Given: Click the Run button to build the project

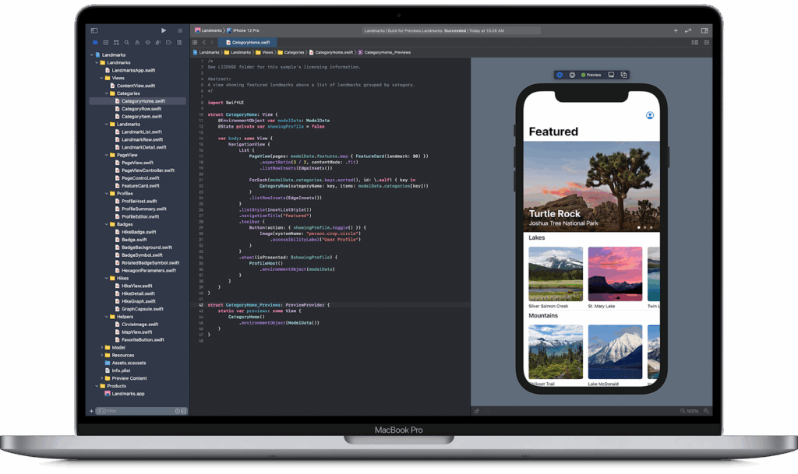Looking at the screenshot, I should (164, 30).
